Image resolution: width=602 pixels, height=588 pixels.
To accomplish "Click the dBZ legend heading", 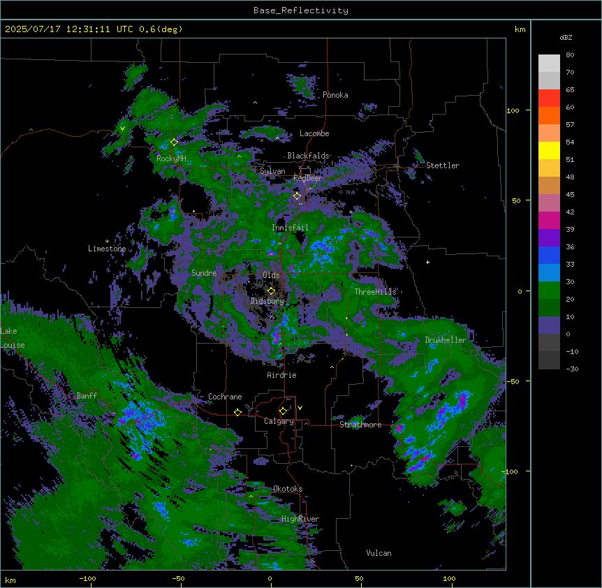I will [x=566, y=38].
